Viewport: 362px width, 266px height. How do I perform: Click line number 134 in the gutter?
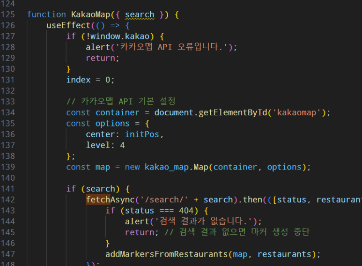point(8,113)
